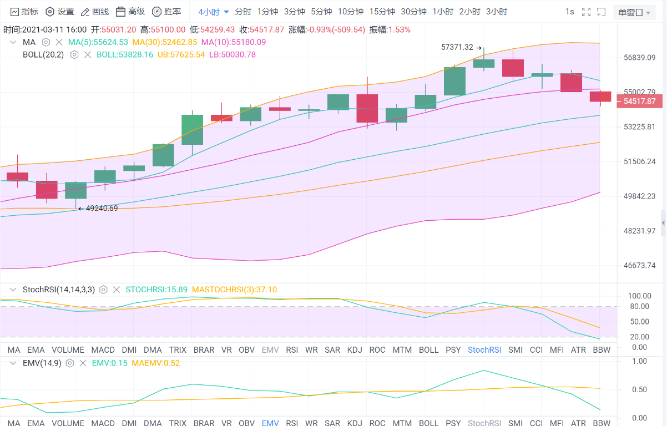
Task: Choose KDJ in the StochRSI panel's indicator row
Action: tap(355, 350)
